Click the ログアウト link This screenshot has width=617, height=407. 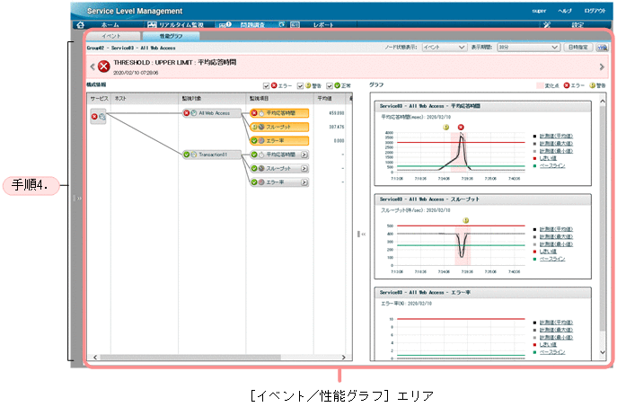pyautogui.click(x=595, y=11)
